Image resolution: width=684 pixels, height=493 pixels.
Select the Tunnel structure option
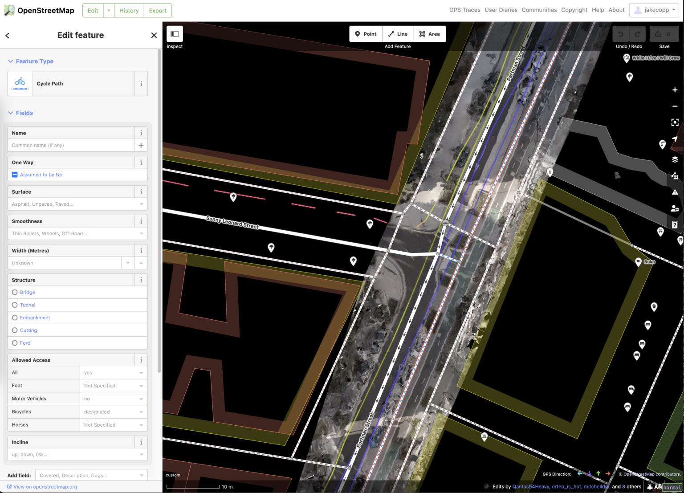pos(15,305)
